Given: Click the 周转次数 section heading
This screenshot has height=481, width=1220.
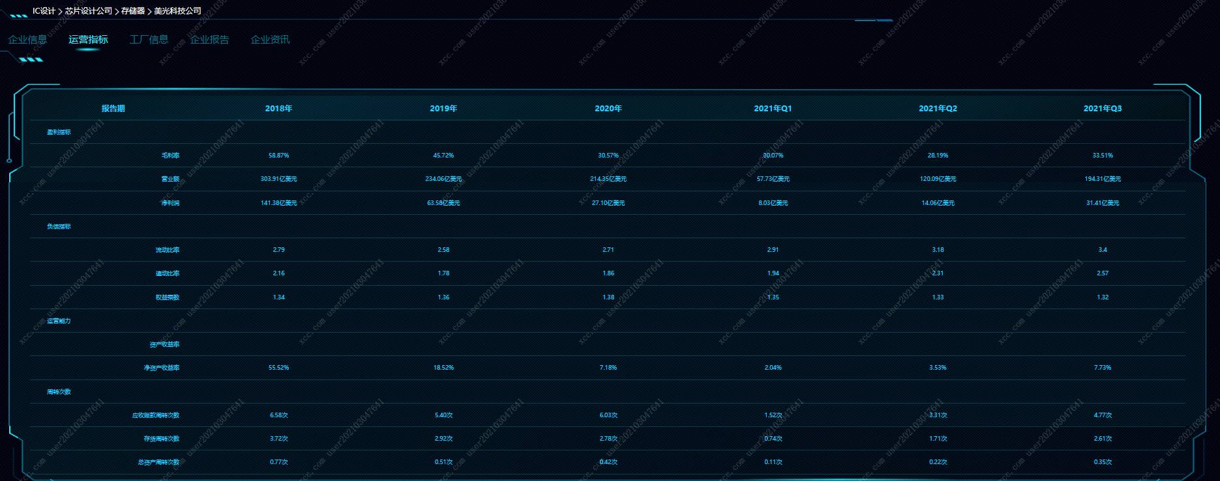Looking at the screenshot, I should (59, 392).
